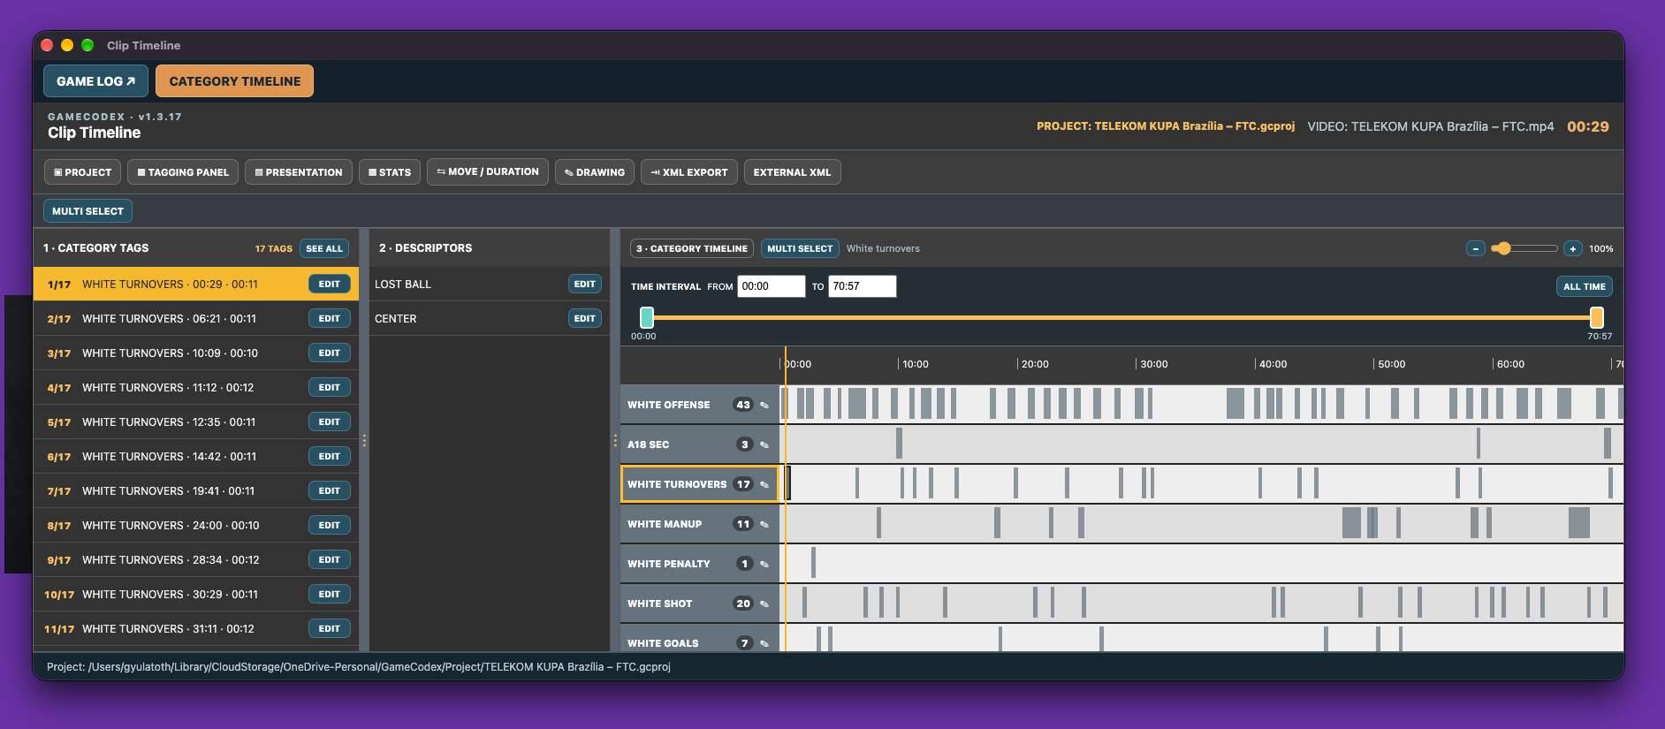1665x729 pixels.
Task: Toggle MULTI SELECT below the toolbar
Action: pyautogui.click(x=87, y=211)
